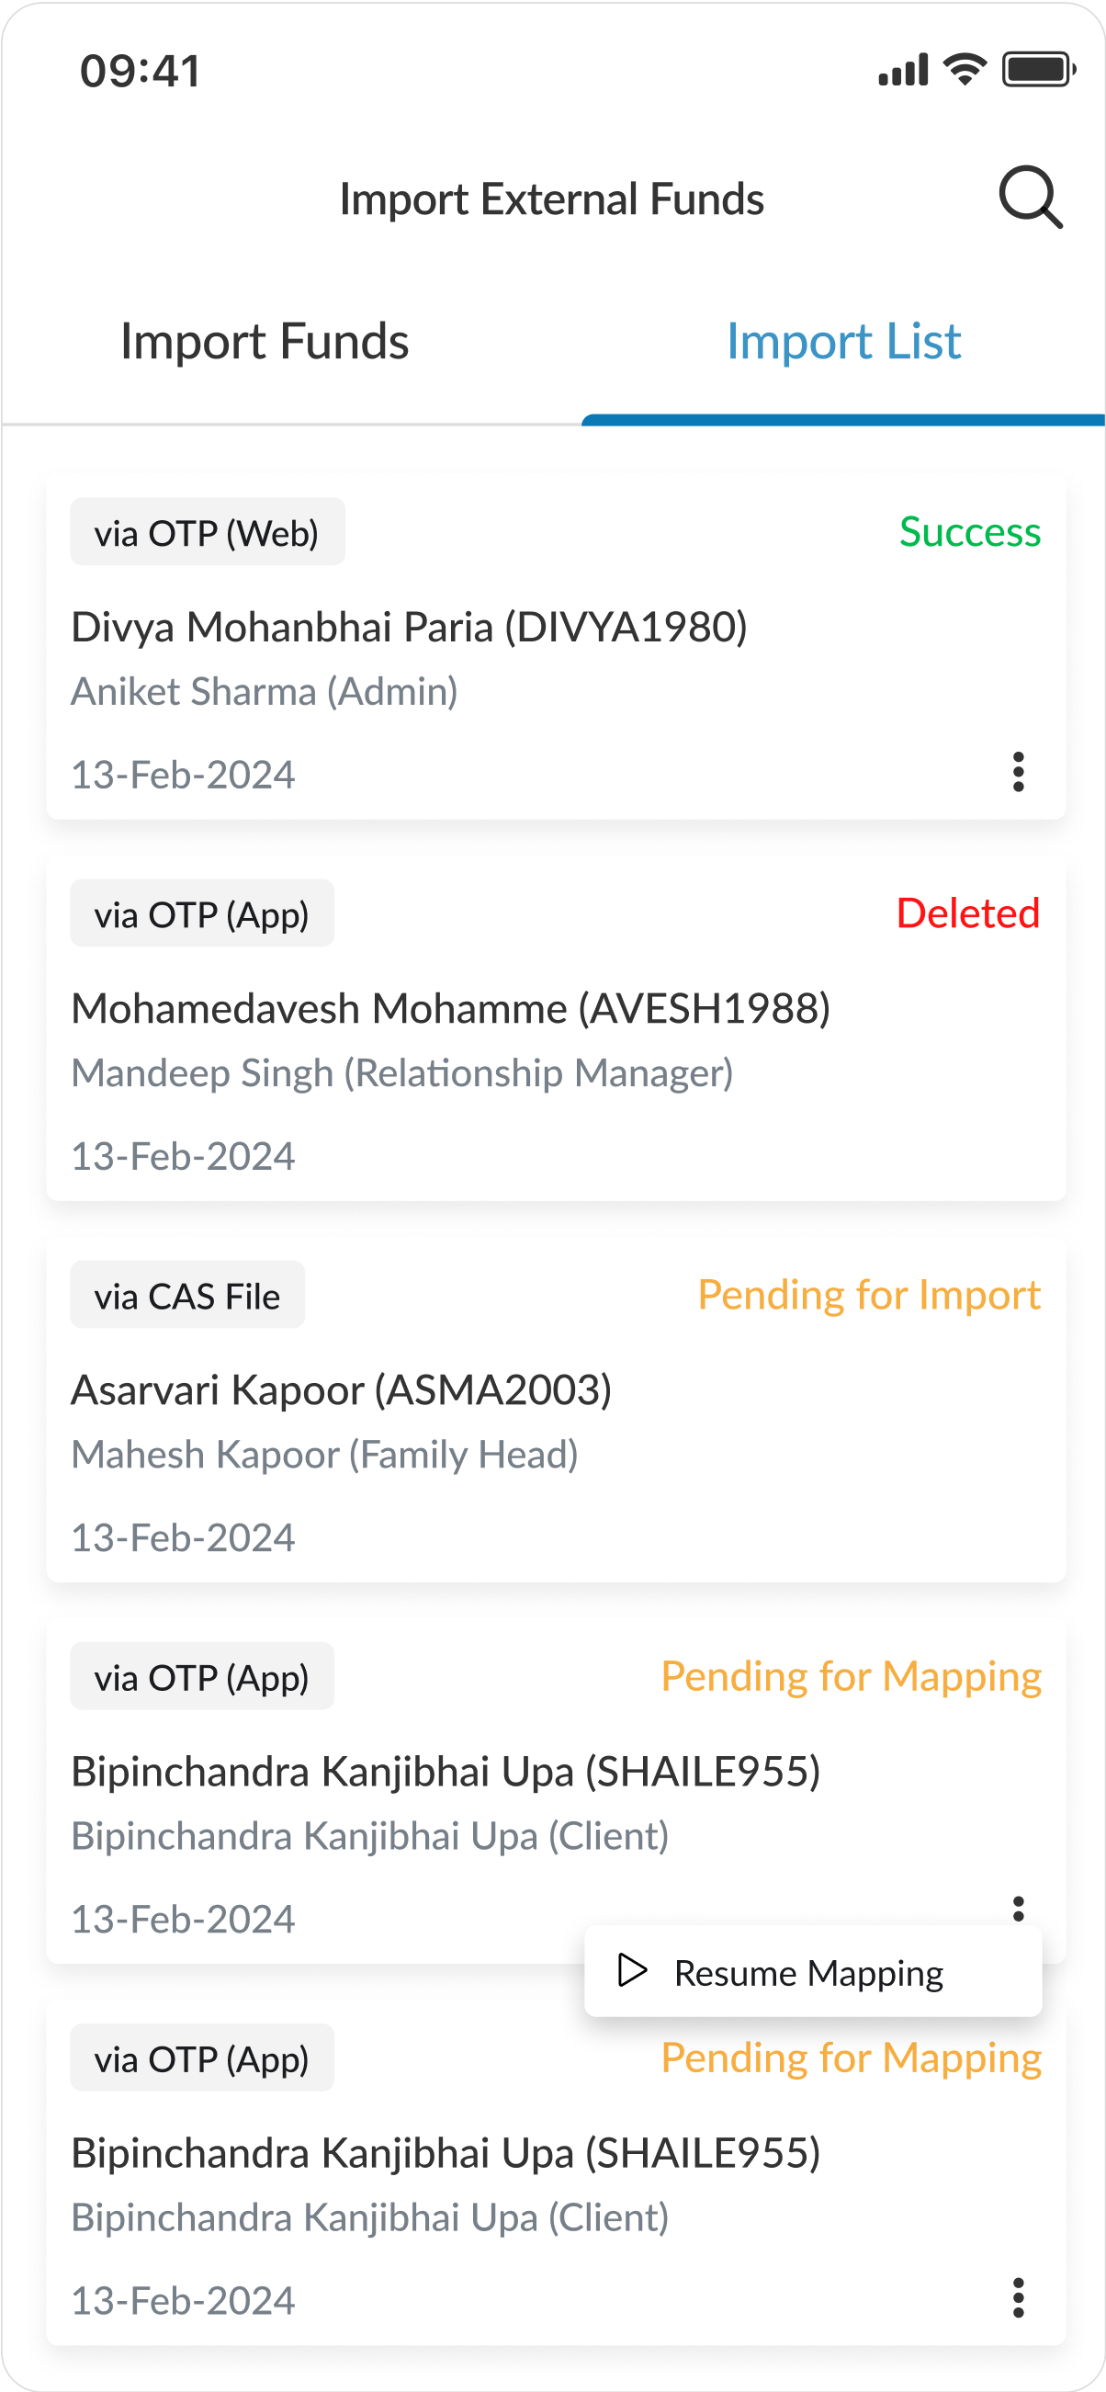Open three-dot menu on Divya Mohanbhai Paria card

[1018, 772]
